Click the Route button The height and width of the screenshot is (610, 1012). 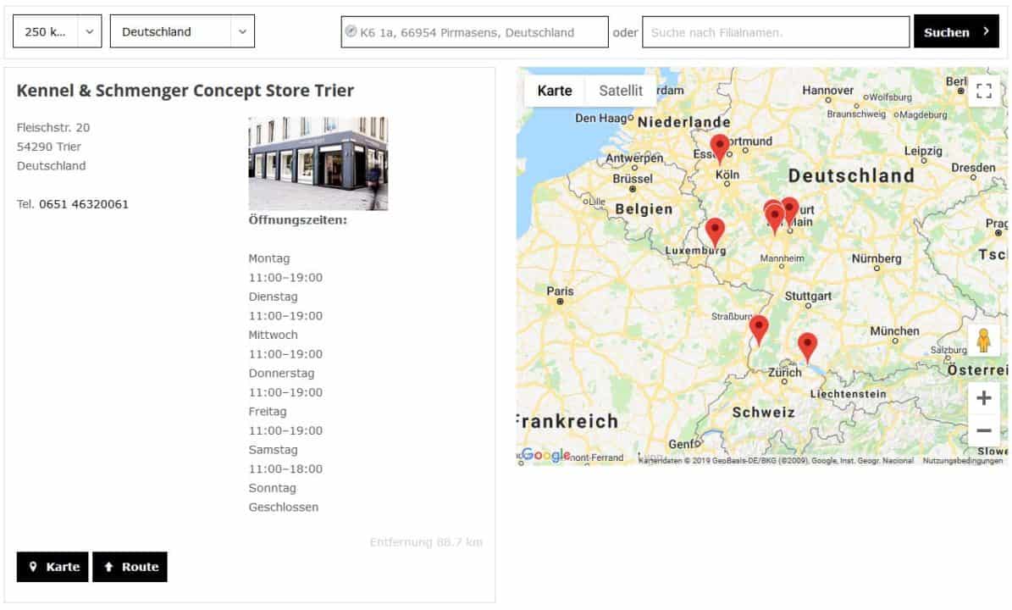[130, 567]
